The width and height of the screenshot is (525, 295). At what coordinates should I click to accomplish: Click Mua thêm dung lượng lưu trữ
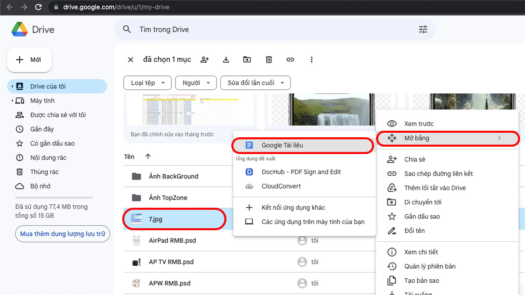(x=63, y=234)
